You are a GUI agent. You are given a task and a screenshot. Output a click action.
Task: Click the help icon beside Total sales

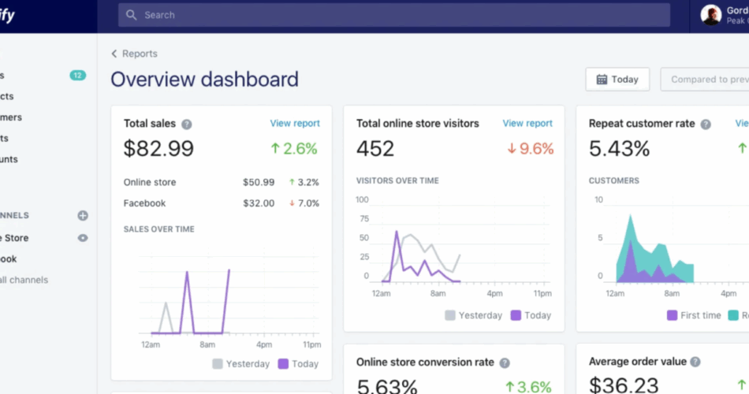coord(187,124)
